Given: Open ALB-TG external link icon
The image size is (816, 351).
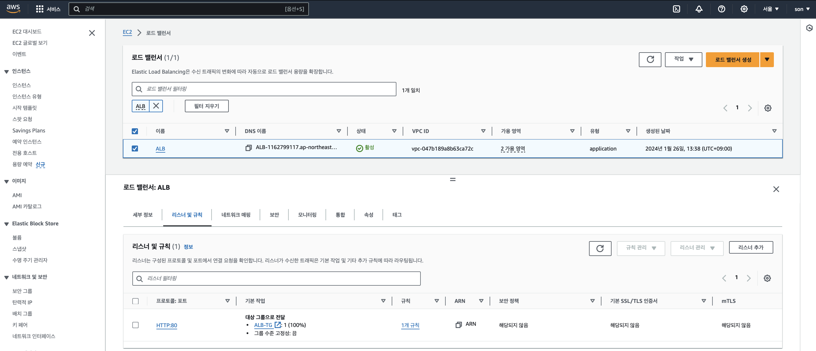Looking at the screenshot, I should point(277,325).
